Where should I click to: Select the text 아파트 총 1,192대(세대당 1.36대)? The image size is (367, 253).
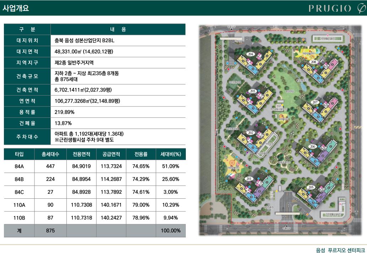point(89,134)
